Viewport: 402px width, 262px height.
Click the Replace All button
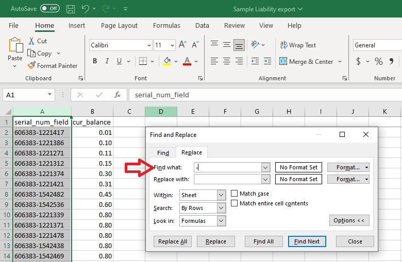tap(173, 241)
